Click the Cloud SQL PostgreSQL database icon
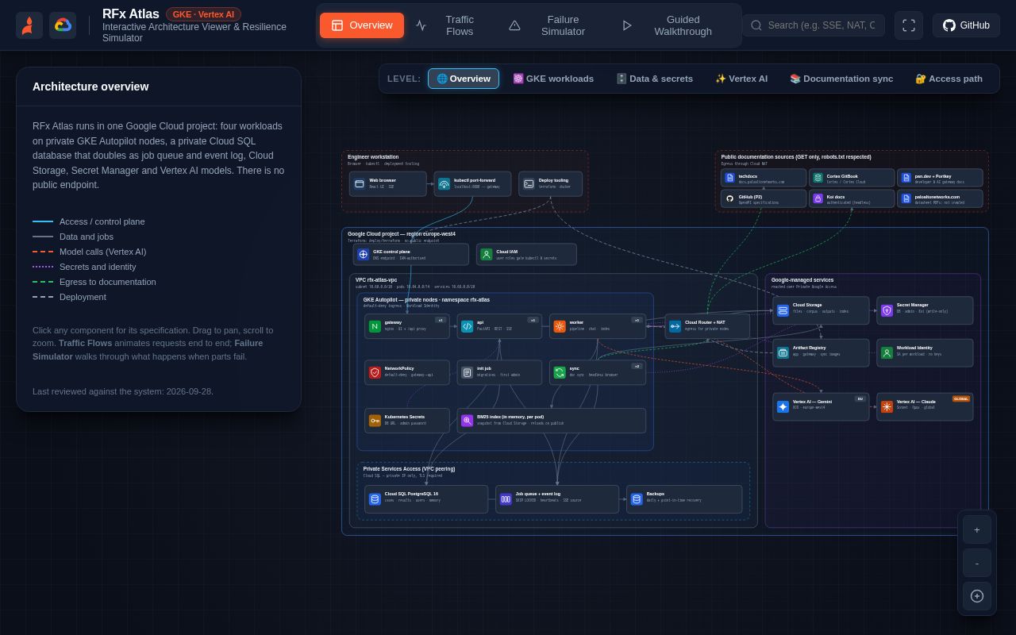Viewport: 1016px width, 635px height. coord(375,499)
